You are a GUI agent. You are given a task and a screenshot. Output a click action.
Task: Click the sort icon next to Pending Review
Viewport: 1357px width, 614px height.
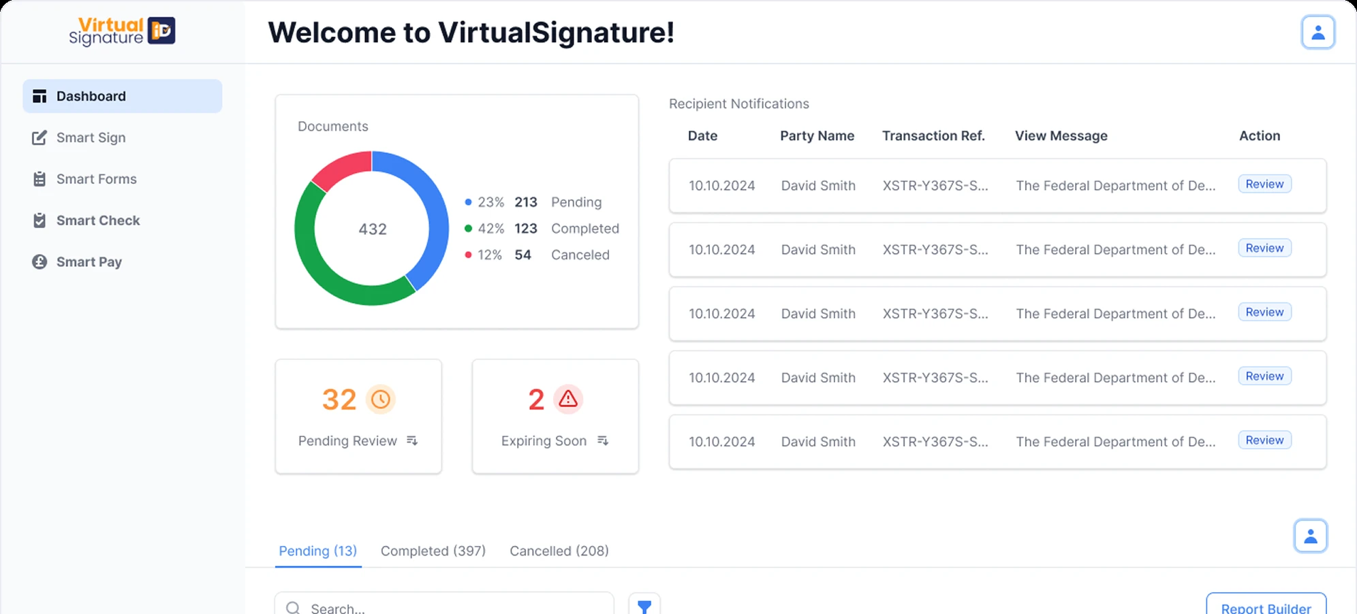point(412,440)
